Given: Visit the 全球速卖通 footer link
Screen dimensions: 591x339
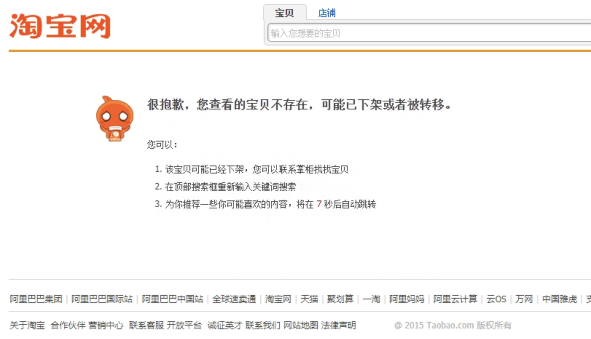Looking at the screenshot, I should click(x=234, y=299).
